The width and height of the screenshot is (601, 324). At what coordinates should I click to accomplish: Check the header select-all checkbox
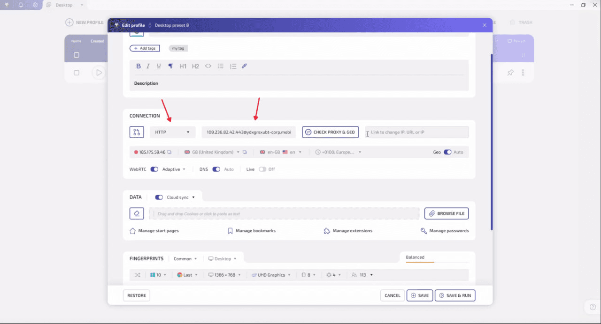[x=77, y=55]
